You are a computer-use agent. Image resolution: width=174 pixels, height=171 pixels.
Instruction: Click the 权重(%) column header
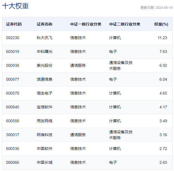tap(161, 24)
